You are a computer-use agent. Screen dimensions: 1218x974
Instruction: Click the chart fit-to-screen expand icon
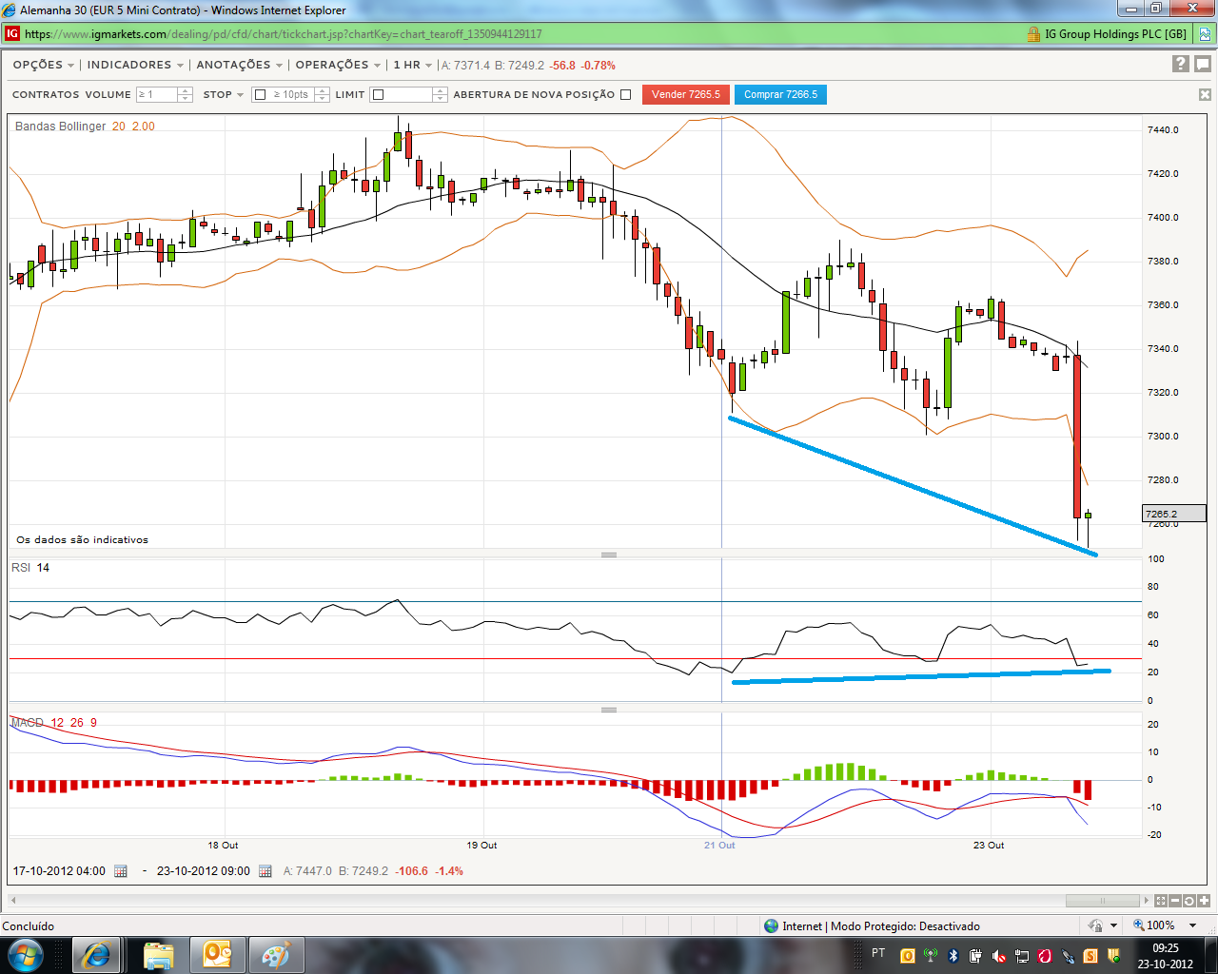tap(1161, 900)
